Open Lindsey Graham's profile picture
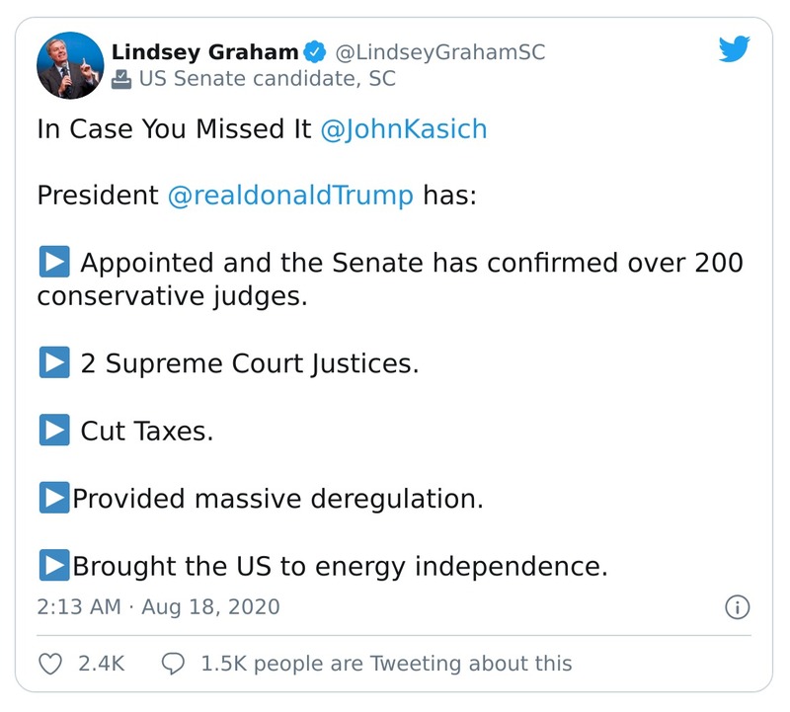Image resolution: width=790 pixels, height=712 pixels. point(70,65)
